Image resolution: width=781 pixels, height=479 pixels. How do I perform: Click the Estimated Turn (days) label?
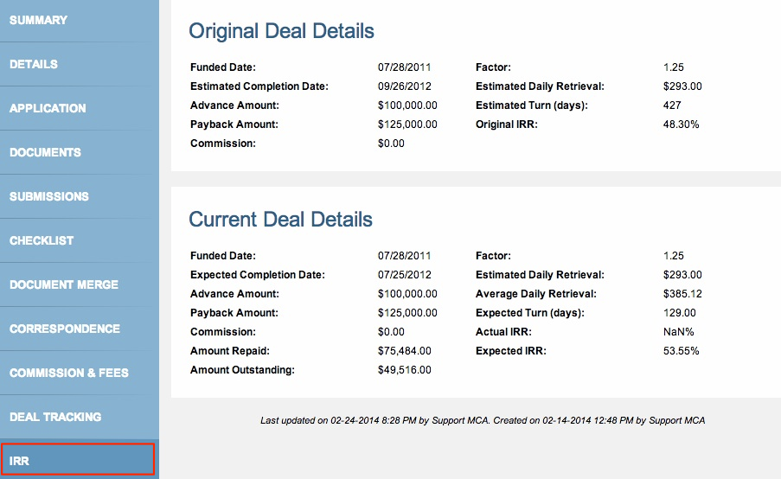[531, 105]
